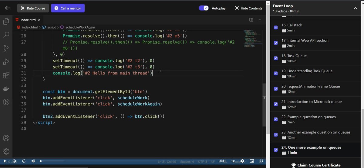Click line number 34 in the gutter

(x=23, y=91)
